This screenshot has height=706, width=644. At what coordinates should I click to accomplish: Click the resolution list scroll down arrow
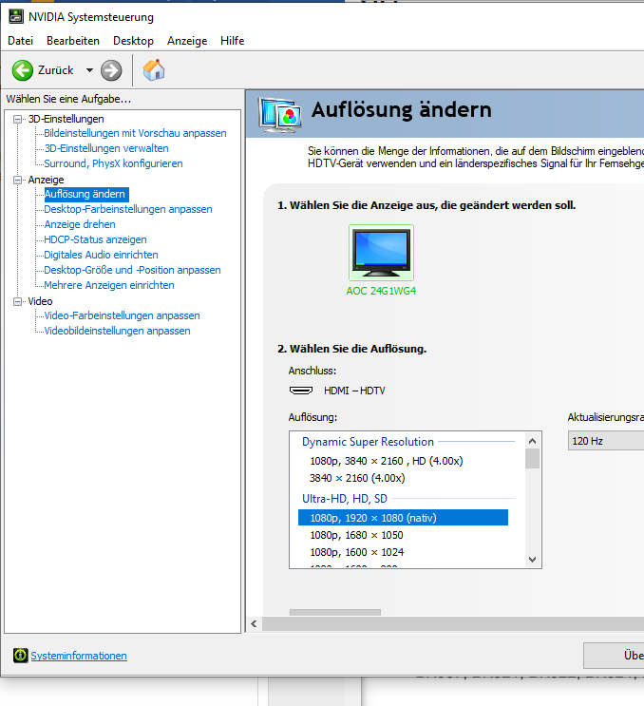pos(532,560)
